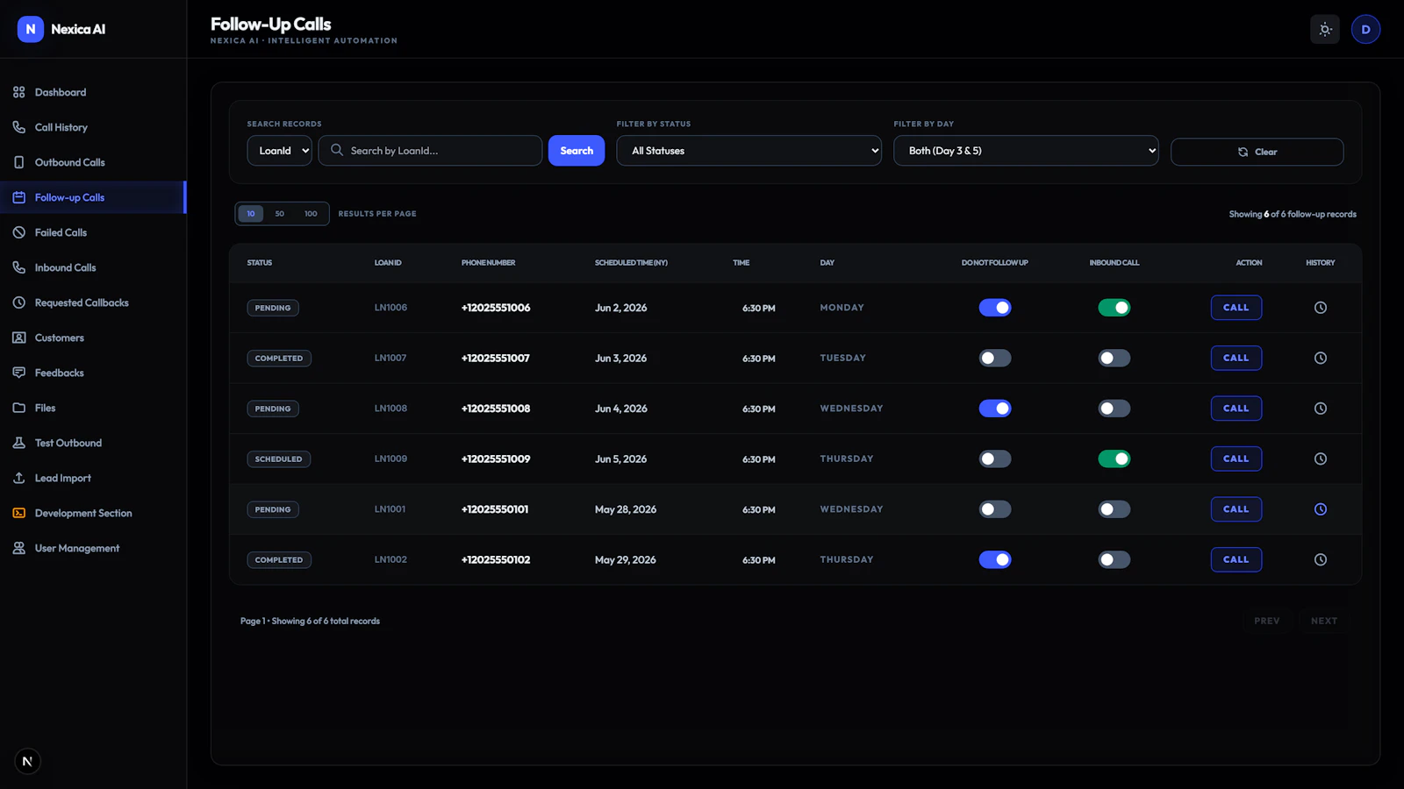Click the User Management people icon
Screen dimensions: 1404x789
(x=18, y=548)
